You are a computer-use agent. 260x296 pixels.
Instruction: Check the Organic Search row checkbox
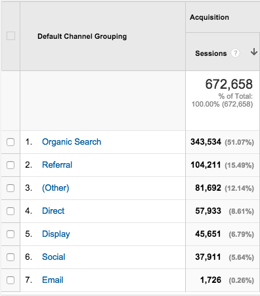click(11, 142)
